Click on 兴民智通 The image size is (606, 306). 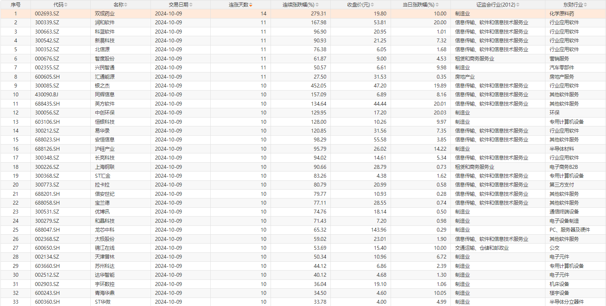tap(105, 67)
